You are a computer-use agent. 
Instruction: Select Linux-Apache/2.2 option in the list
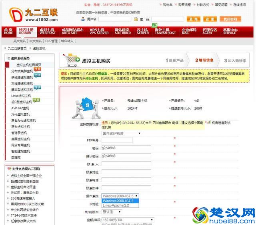click(x=120, y=205)
